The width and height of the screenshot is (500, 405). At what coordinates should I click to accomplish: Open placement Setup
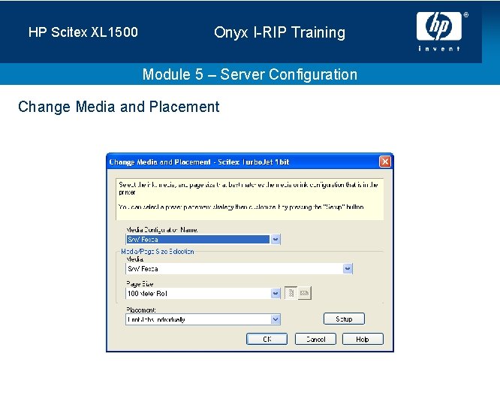[344, 319]
